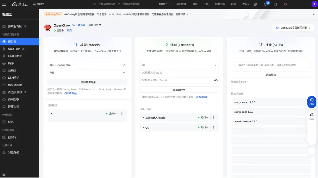
Task: Expand the 企微机器人(长连接) channel row
Action: pos(143,118)
